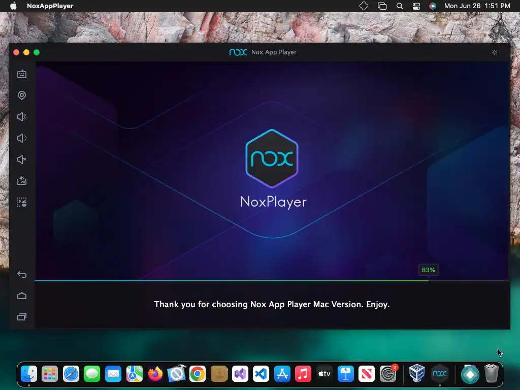The width and height of the screenshot is (520, 390).
Task: Click the screen mirroring icon in menu bar
Action: 382,6
